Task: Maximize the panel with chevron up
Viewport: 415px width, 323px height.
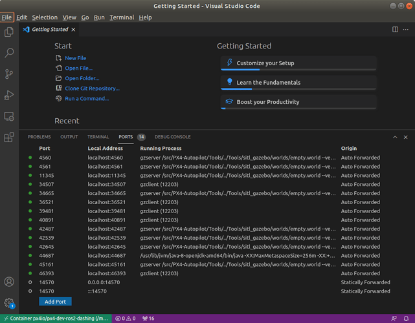Action: [x=395, y=137]
